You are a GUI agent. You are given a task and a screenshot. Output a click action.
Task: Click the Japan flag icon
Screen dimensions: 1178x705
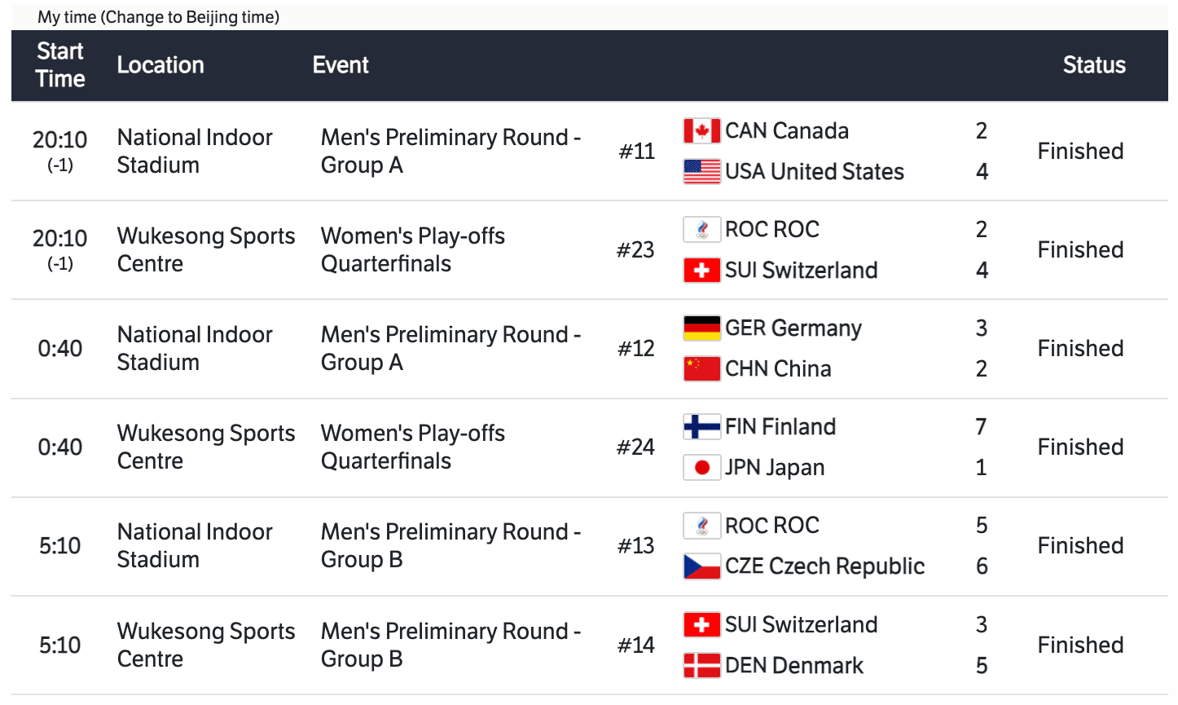pyautogui.click(x=701, y=467)
